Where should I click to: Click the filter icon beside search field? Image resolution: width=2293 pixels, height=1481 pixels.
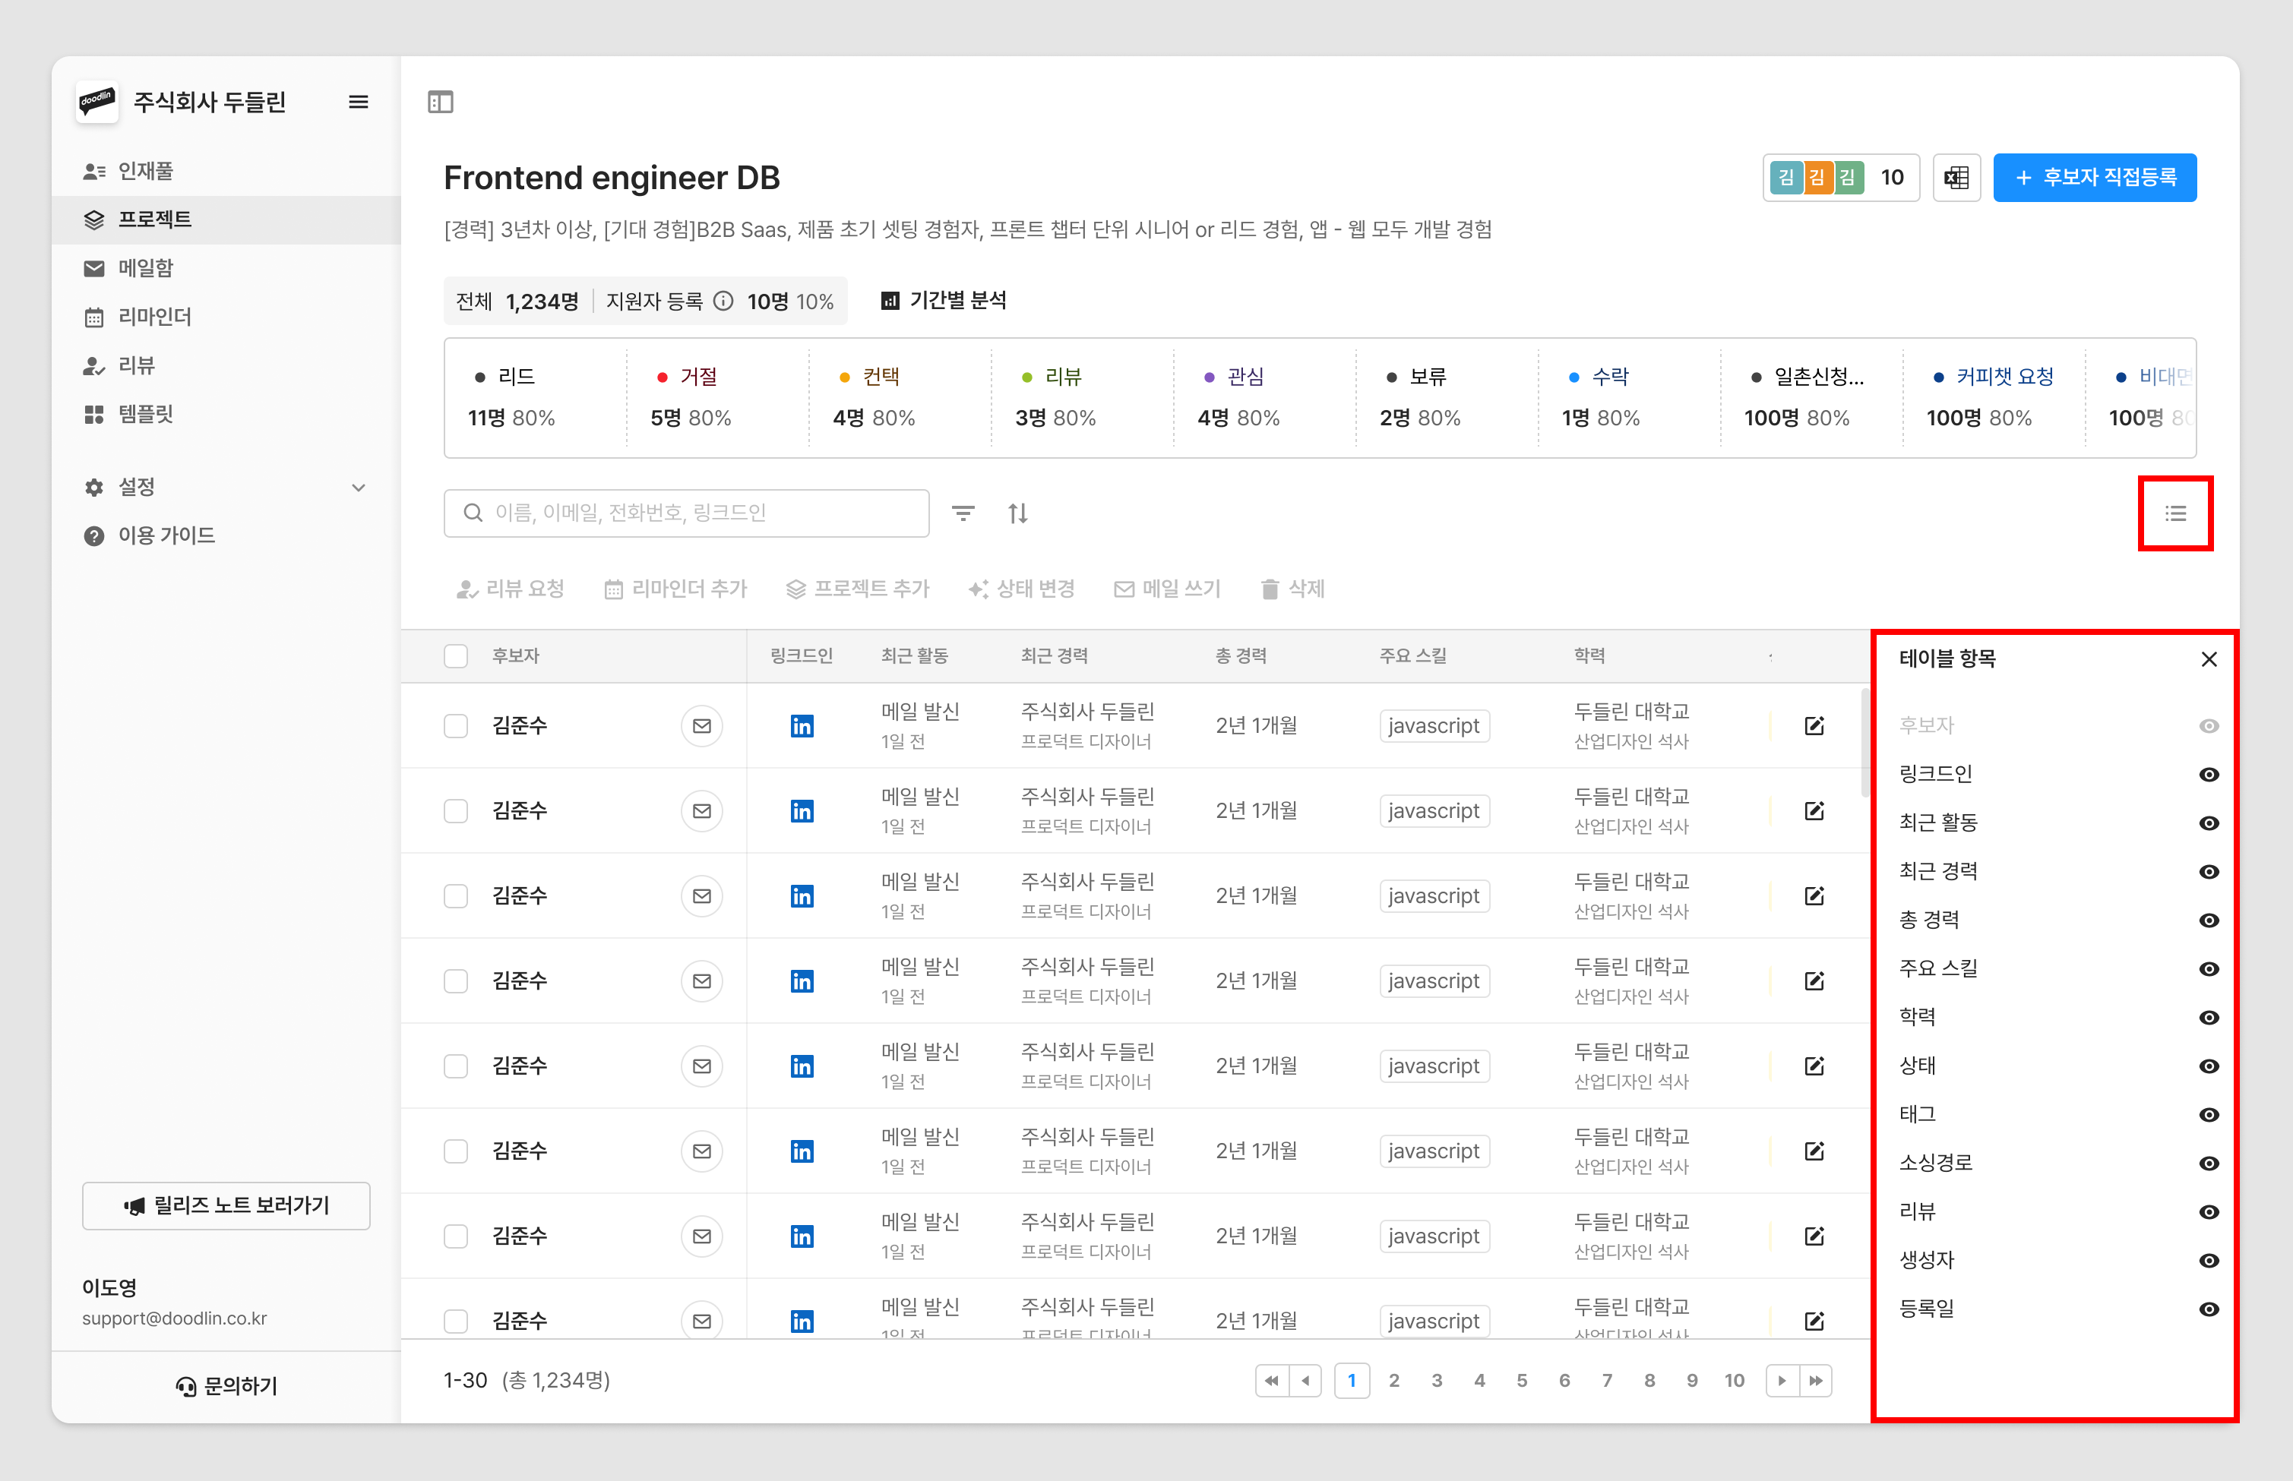[963, 513]
